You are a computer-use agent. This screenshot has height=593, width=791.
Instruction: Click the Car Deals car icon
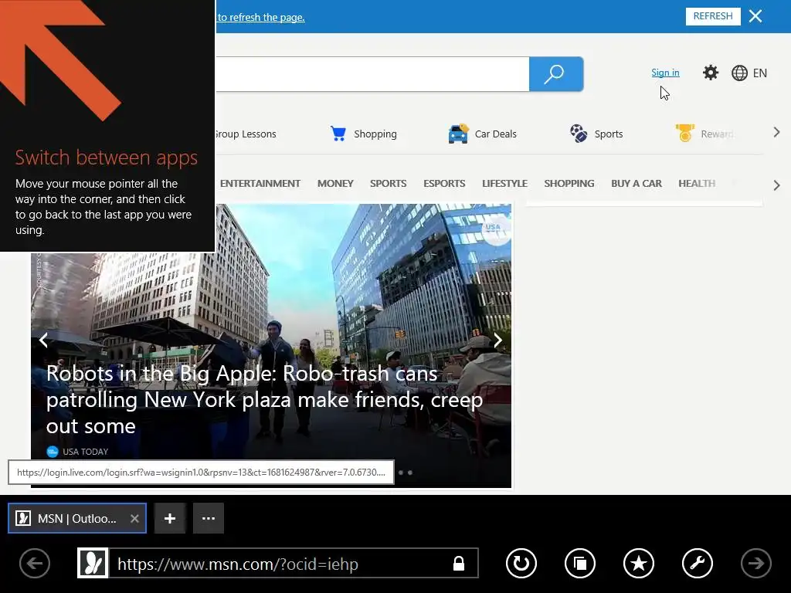pyautogui.click(x=458, y=134)
